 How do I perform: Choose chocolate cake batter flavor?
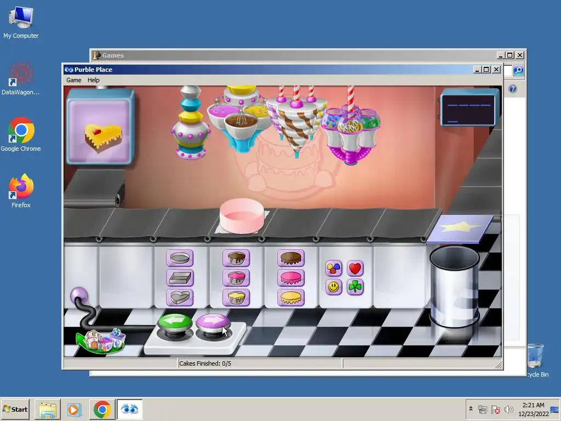[236, 258]
